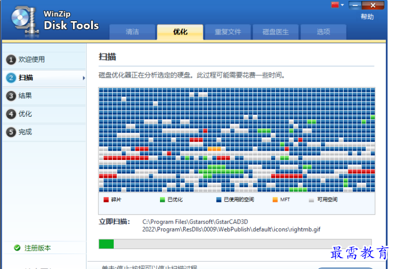
Task: Click the green 已优化 legend swatch
Action: pyautogui.click(x=163, y=200)
